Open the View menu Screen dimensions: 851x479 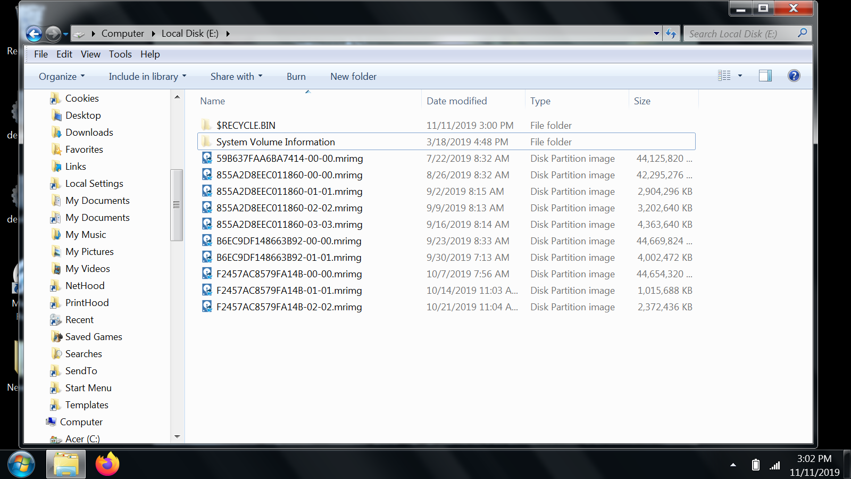point(90,54)
